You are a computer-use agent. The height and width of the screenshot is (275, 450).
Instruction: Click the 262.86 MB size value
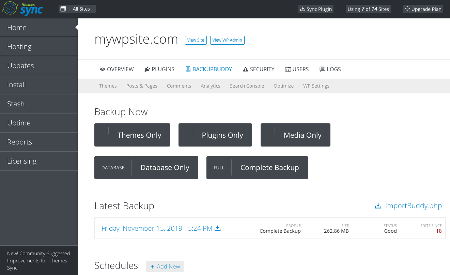336,231
